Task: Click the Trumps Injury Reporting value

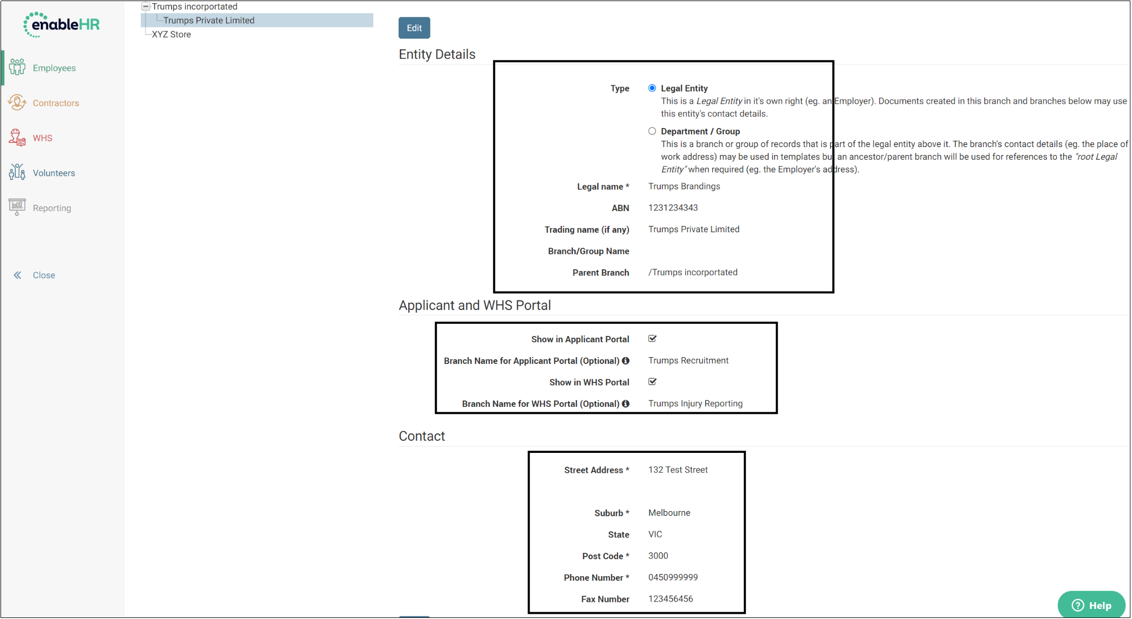Action: (695, 404)
